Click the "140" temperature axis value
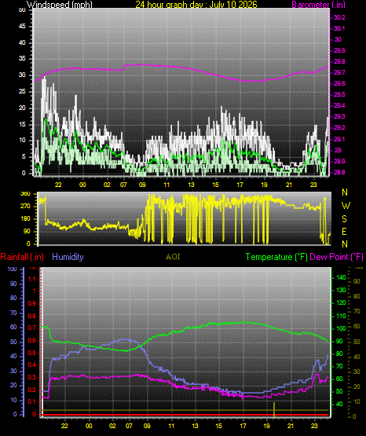The image size is (366, 436). 341,277
